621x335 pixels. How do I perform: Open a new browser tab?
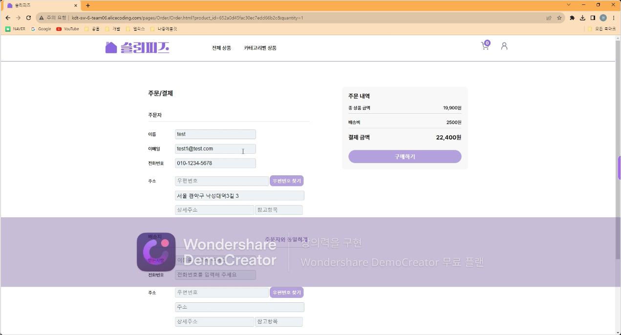click(x=88, y=5)
